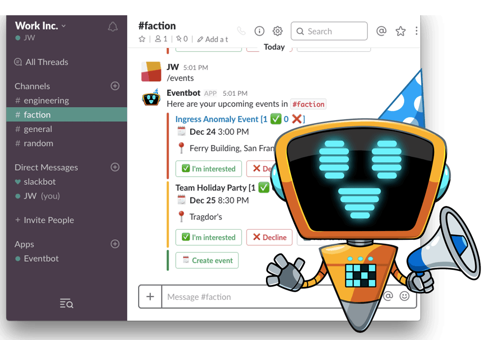Click Eventbot avatar in message
482x340 pixels.
tap(151, 98)
